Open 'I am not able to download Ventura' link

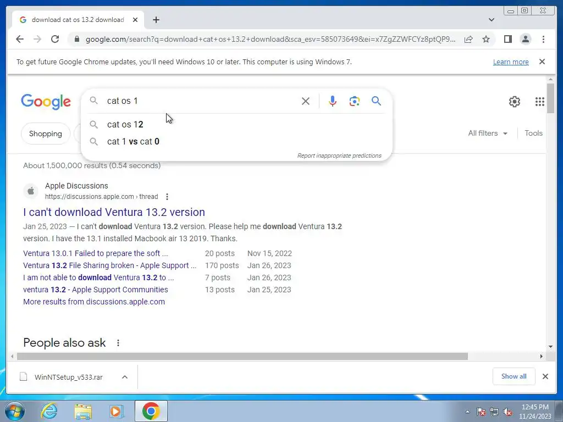click(x=99, y=277)
